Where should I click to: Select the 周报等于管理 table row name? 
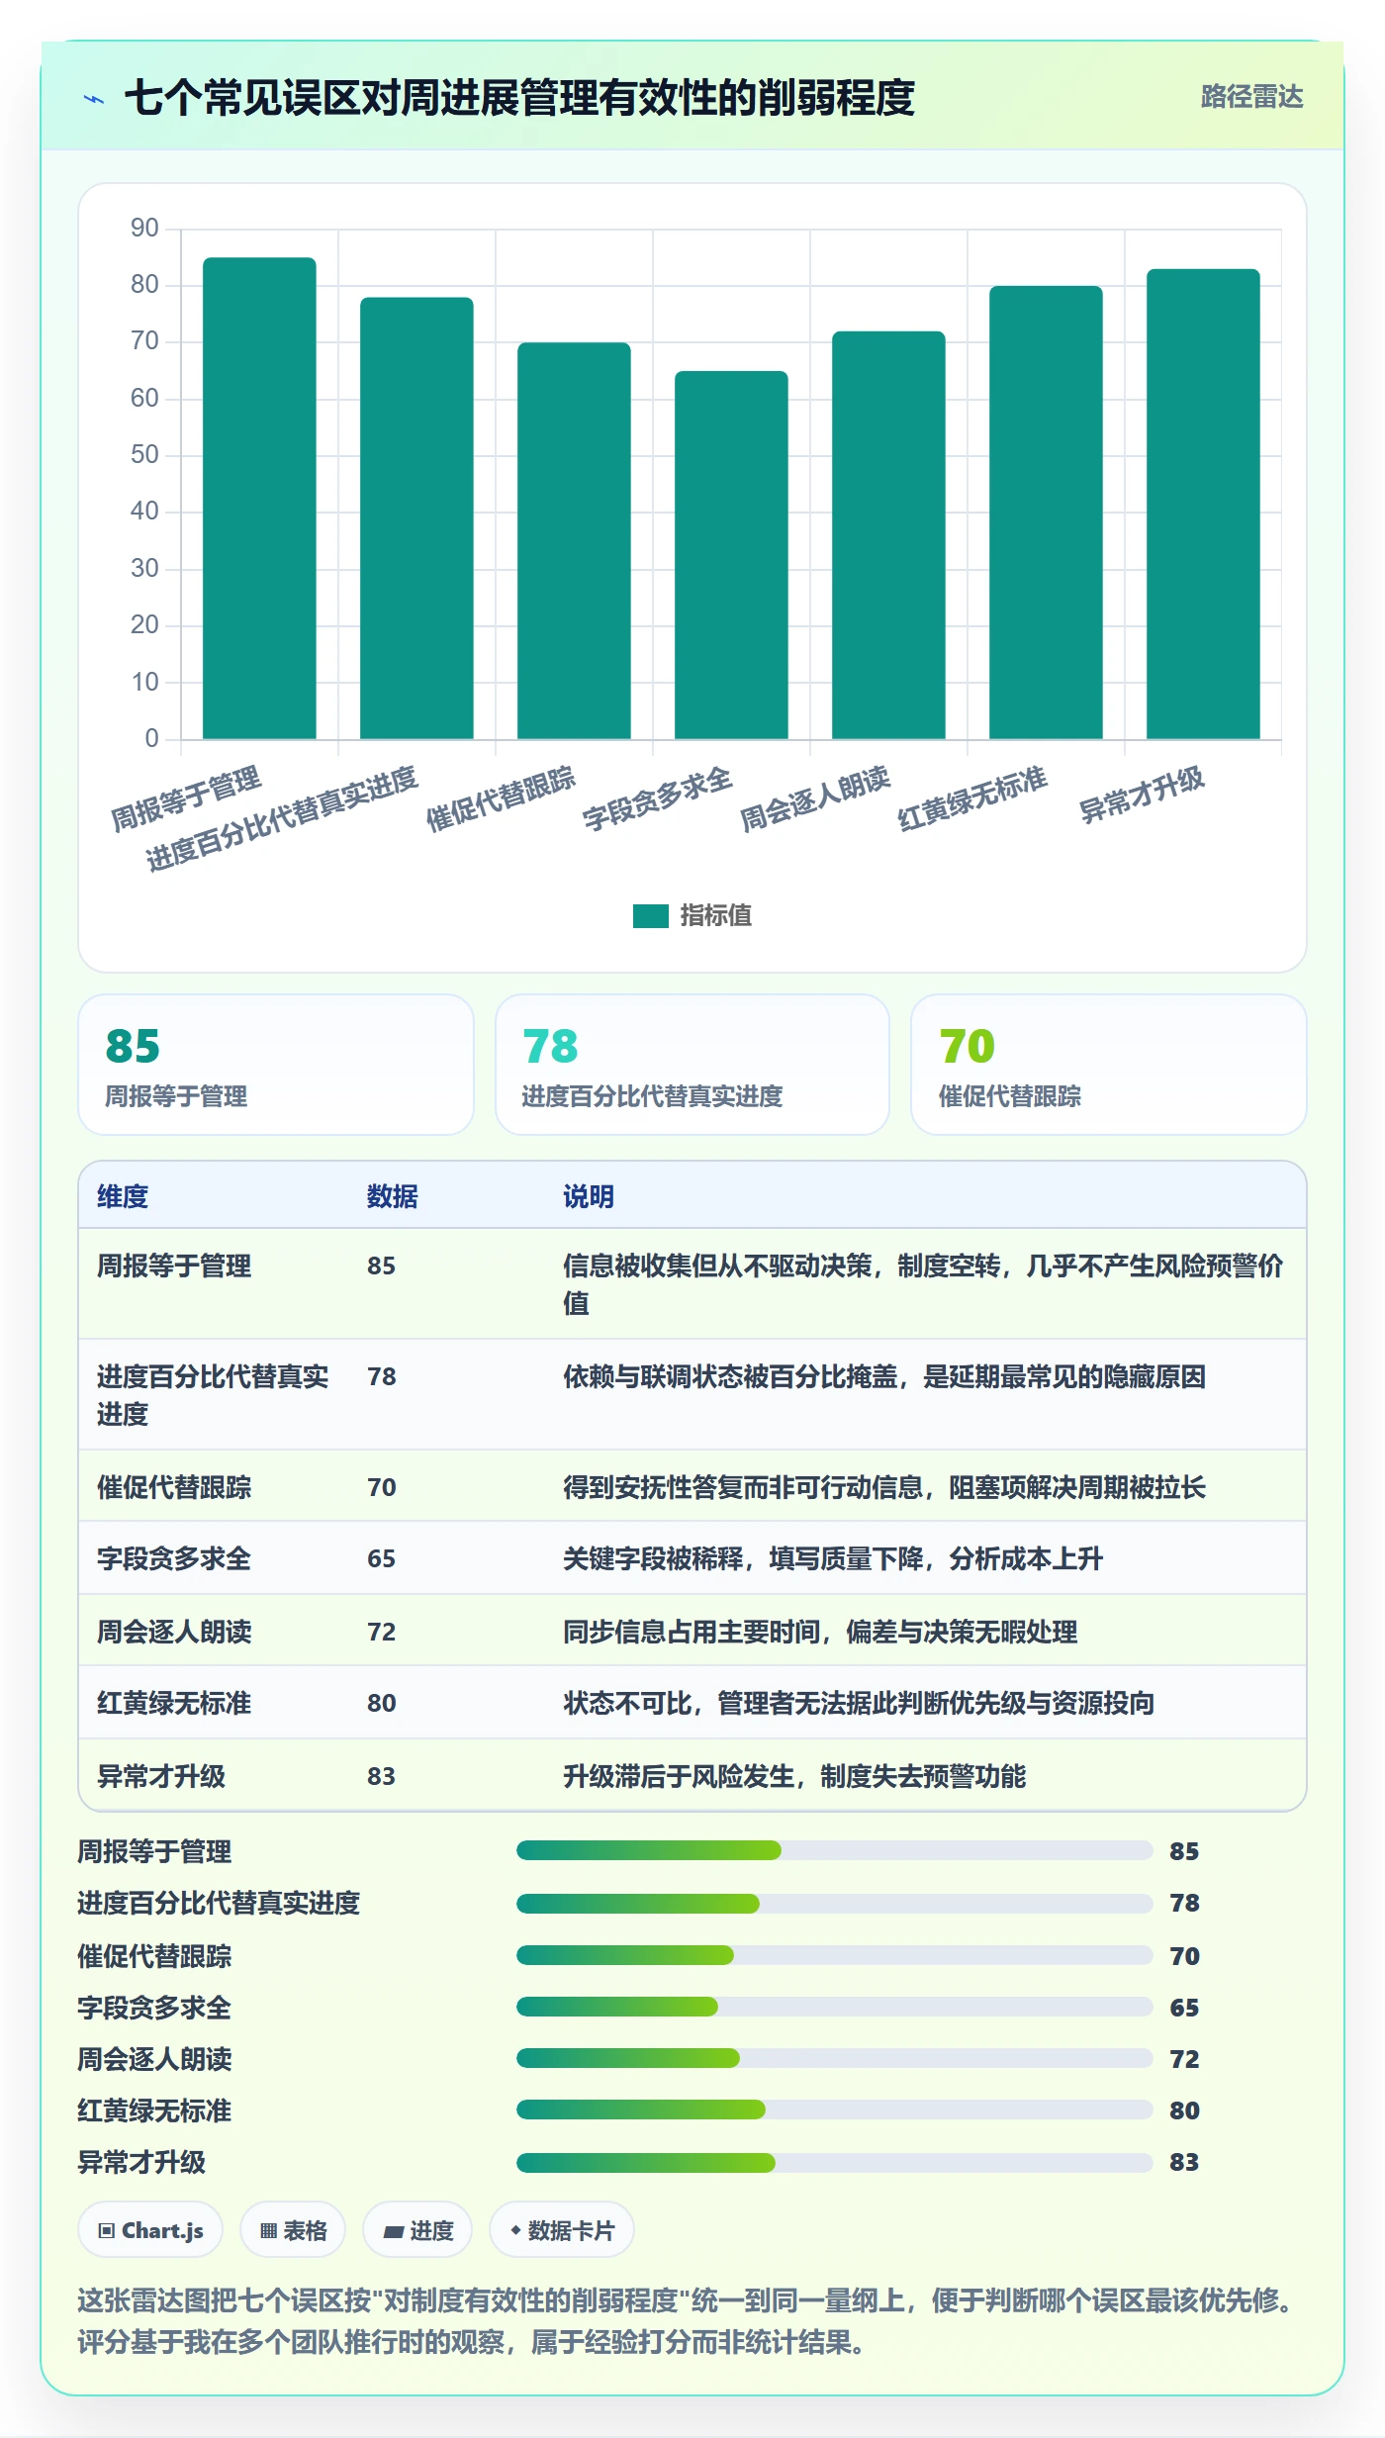click(x=174, y=1266)
